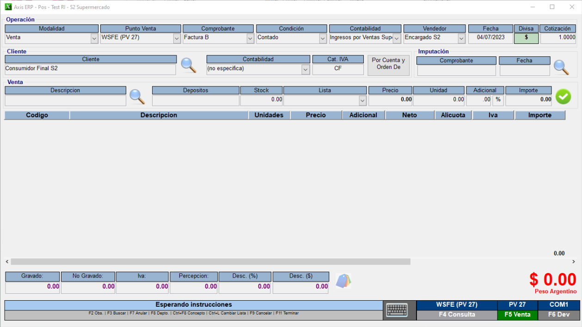Expand the Condición Contado dropdown

323,38
